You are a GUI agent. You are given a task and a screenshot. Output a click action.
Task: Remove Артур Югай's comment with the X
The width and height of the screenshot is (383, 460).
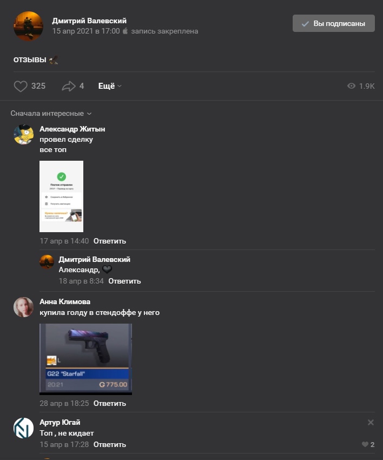tap(371, 422)
